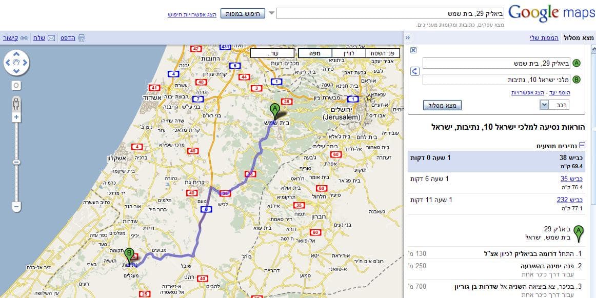Click the הוסף יעד add destination link
The image size is (596, 298).
pos(560,92)
